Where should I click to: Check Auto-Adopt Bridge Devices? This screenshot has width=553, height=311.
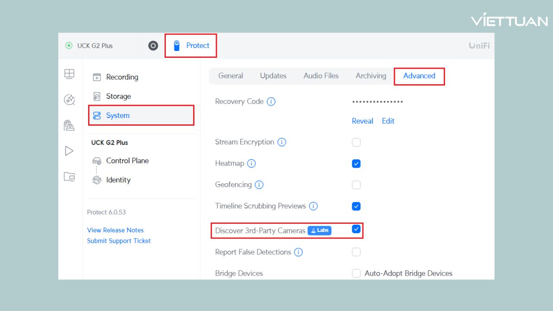click(356, 273)
